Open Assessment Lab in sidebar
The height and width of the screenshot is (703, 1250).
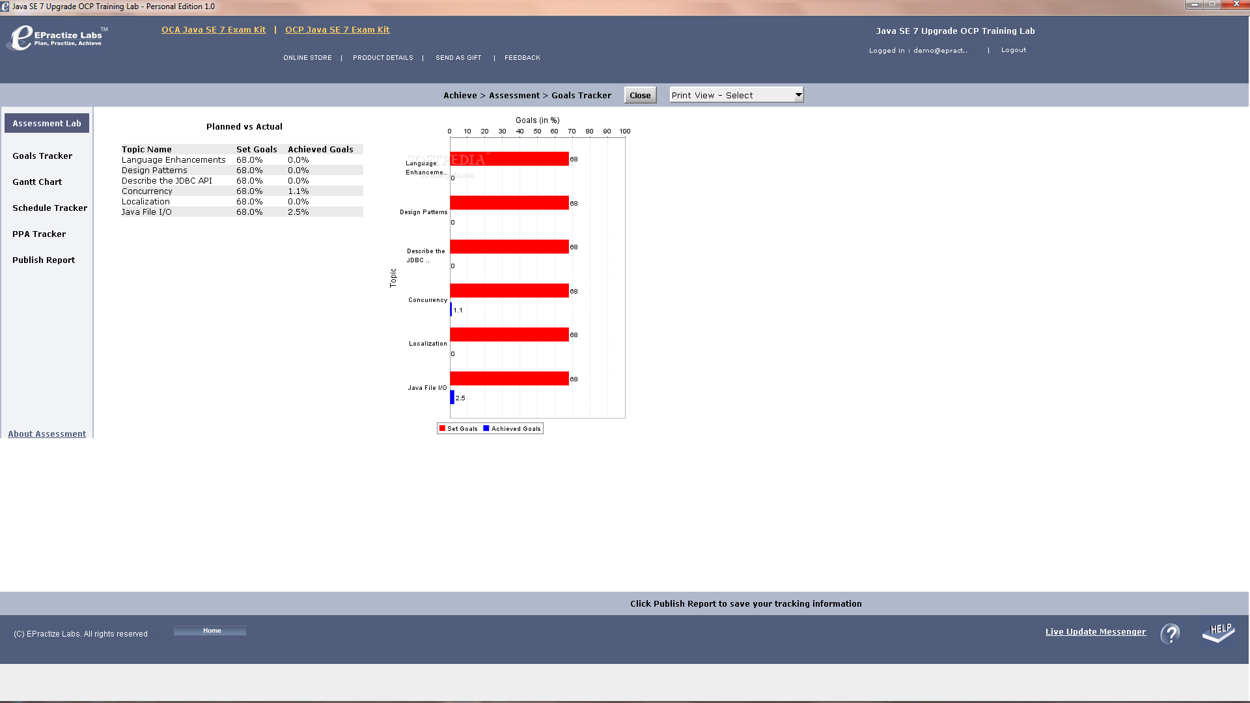[47, 123]
